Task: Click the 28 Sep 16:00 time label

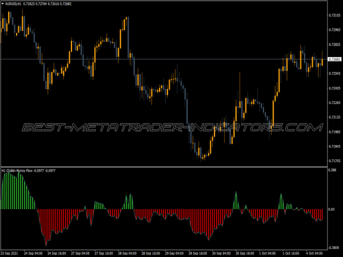Action: tap(151, 254)
